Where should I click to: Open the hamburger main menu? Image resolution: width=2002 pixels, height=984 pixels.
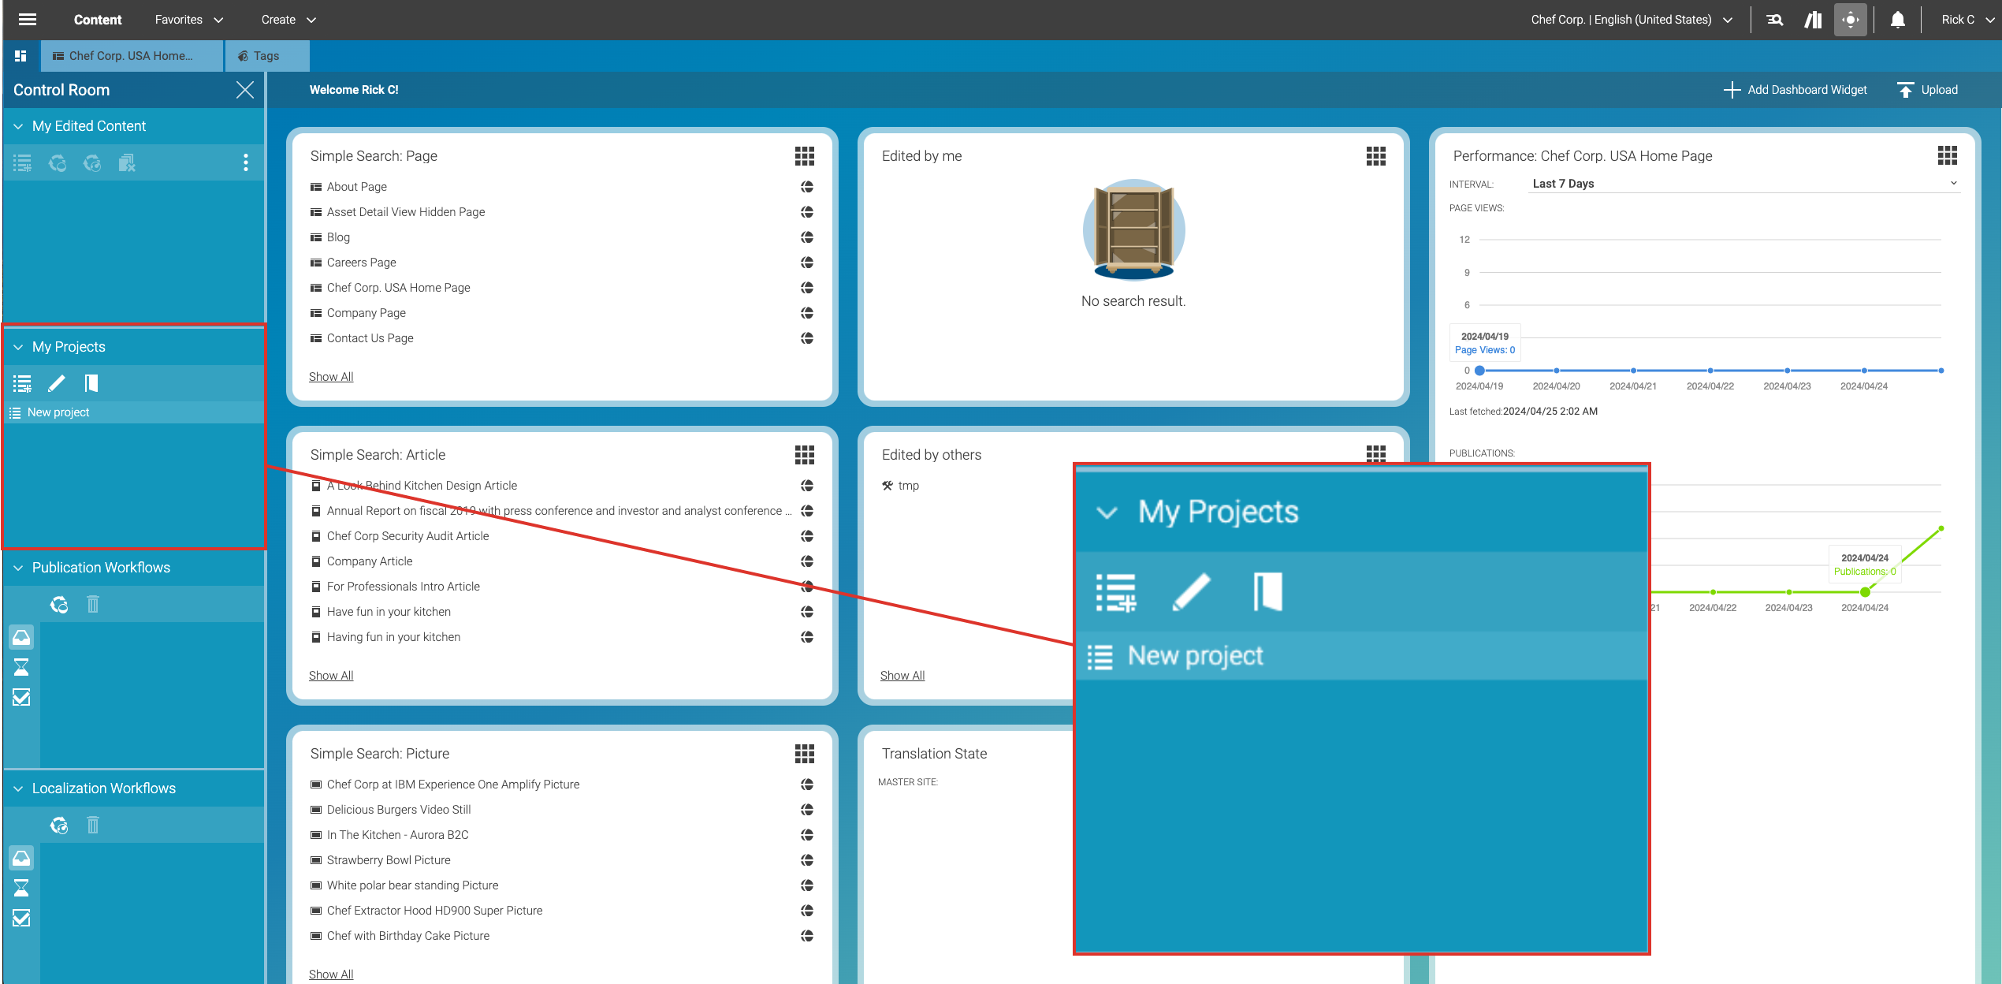28,20
